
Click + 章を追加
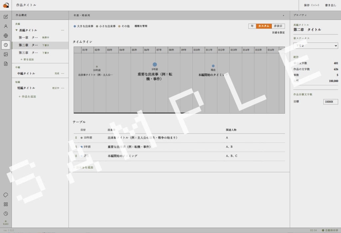pos(27,59)
